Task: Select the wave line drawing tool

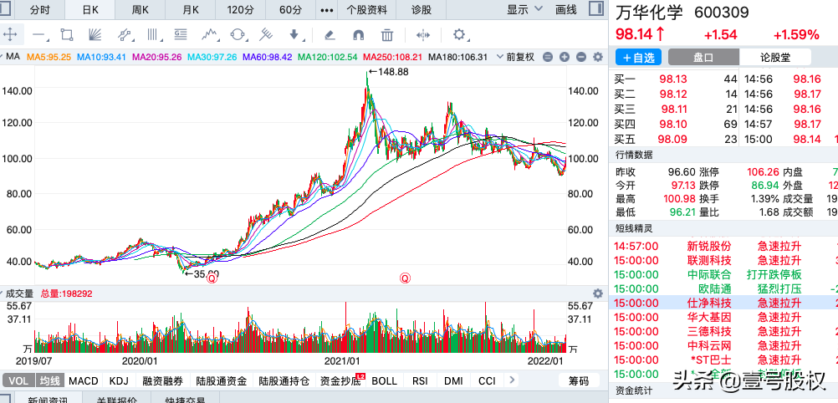Action: click(210, 35)
